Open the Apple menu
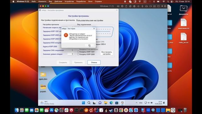 13,2
